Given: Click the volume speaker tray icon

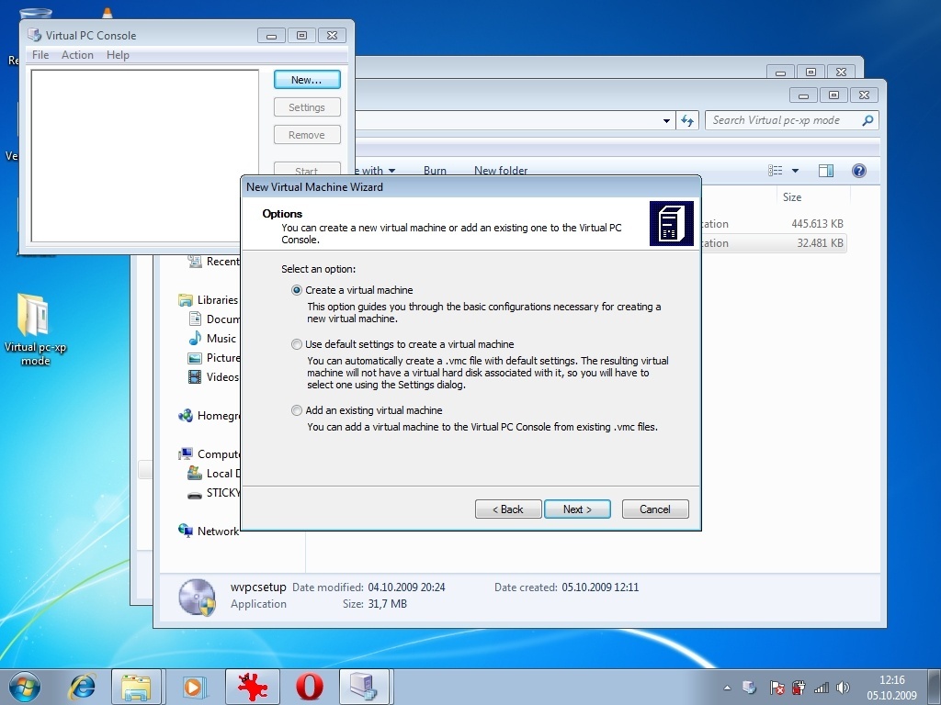Looking at the screenshot, I should pyautogui.click(x=843, y=687).
